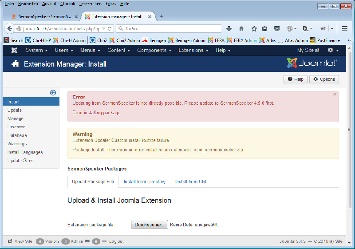Open the System menu
Screen dimensions: 355x249
click(36, 50)
